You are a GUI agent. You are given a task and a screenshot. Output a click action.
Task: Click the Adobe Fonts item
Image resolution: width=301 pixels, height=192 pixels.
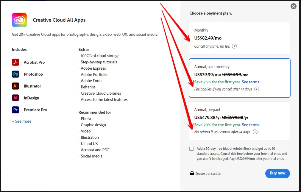click(x=91, y=81)
